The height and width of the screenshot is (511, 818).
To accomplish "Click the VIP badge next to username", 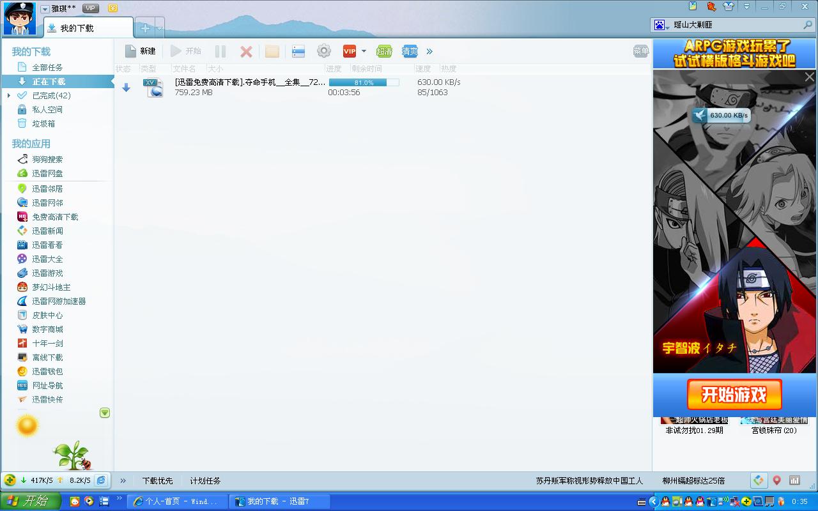I will coord(91,8).
